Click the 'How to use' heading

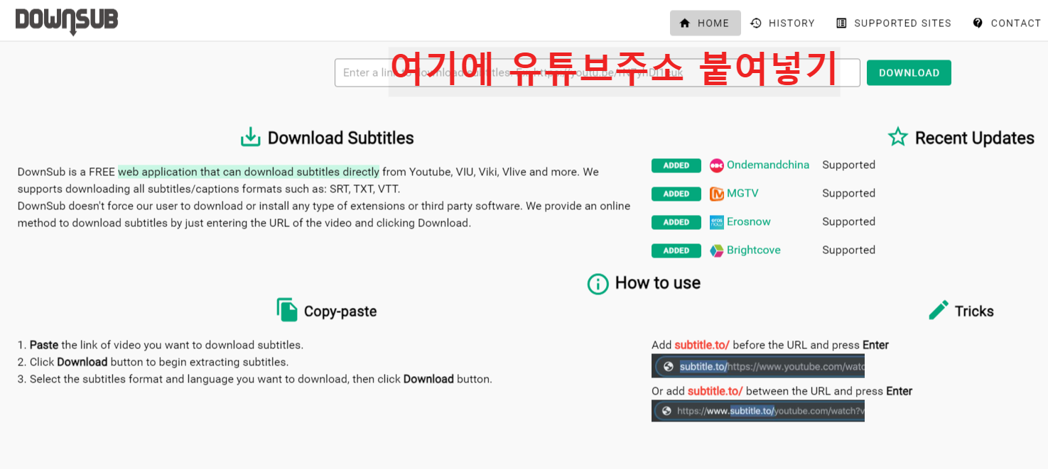(x=657, y=283)
